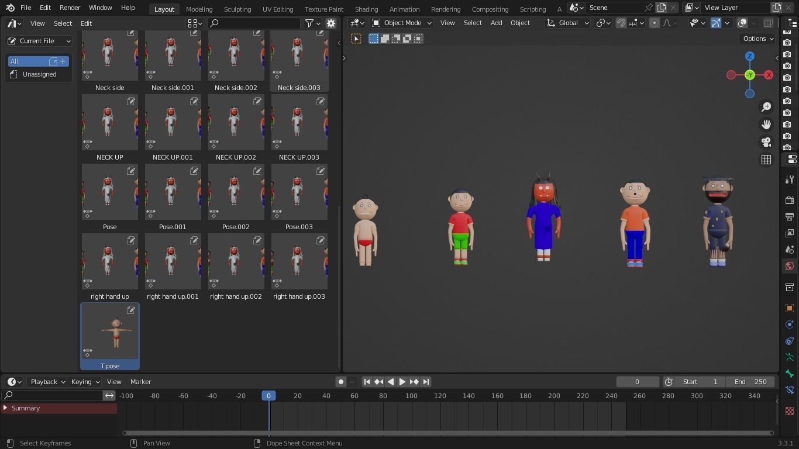This screenshot has height=449, width=799.
Task: Switch to the Modeling workspace tab
Action: [x=199, y=9]
